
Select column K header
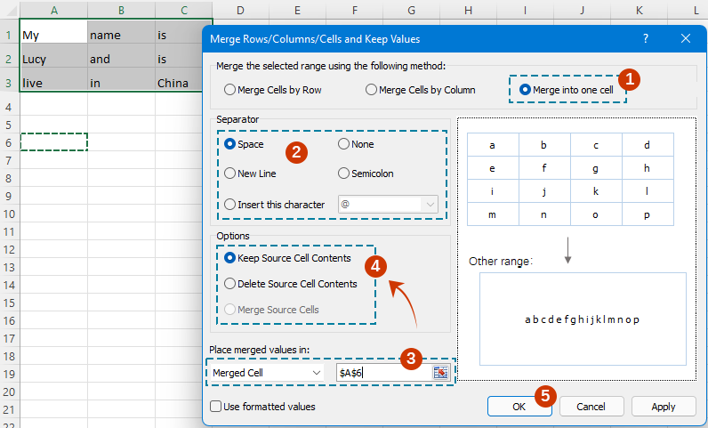point(639,10)
